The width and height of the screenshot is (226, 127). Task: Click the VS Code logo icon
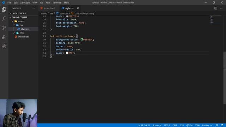[3, 2]
